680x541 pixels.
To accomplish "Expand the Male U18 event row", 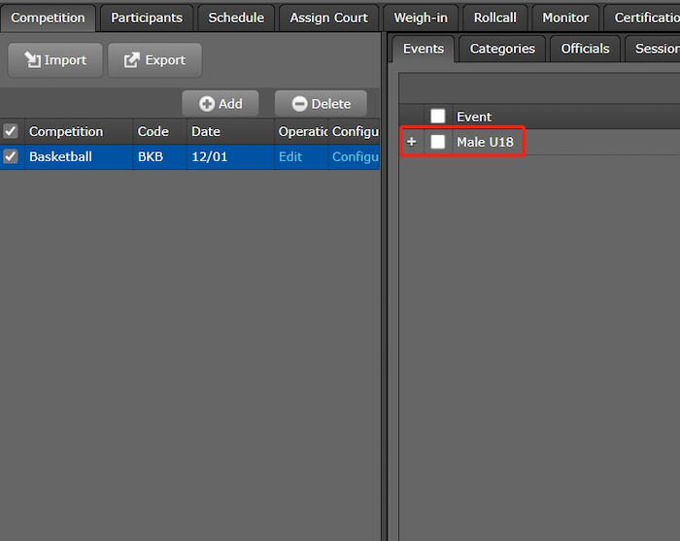I will pyautogui.click(x=411, y=142).
